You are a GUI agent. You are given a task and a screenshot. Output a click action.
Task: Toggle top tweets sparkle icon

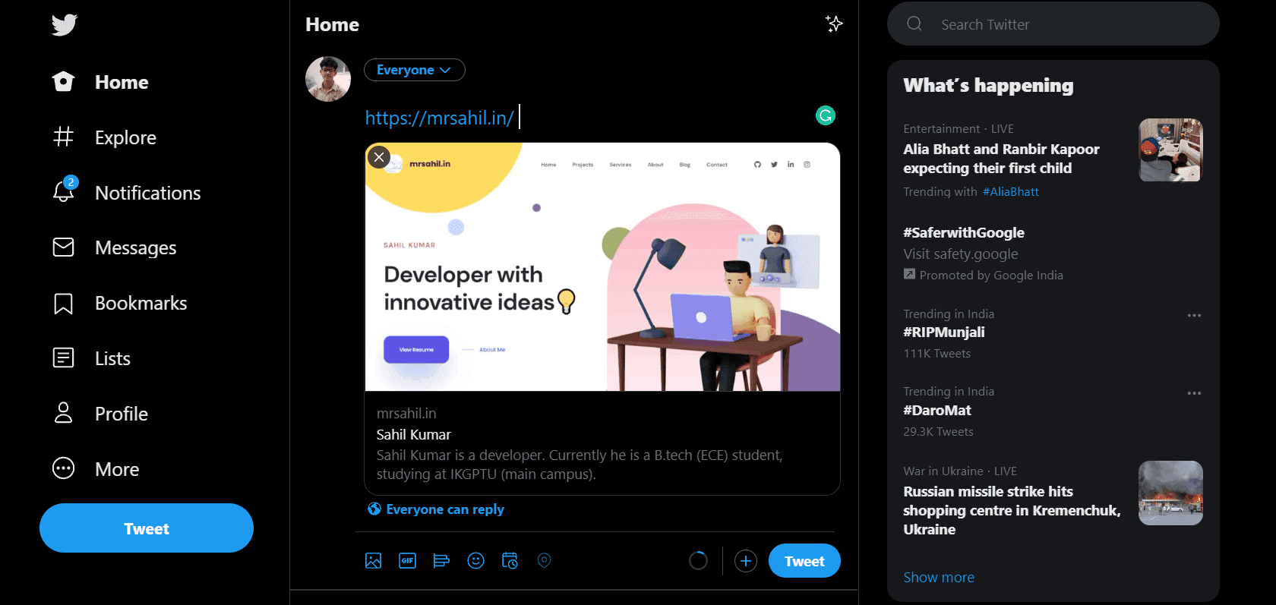[x=834, y=24]
